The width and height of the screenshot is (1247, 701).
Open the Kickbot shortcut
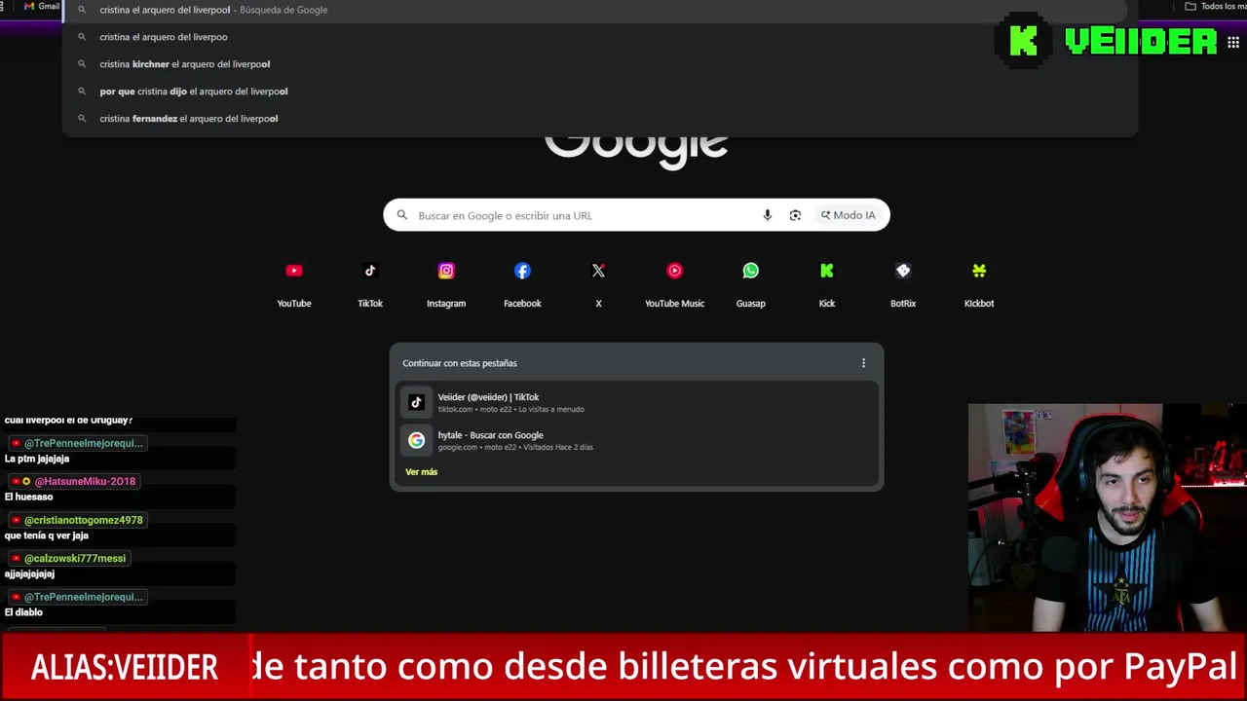(979, 284)
